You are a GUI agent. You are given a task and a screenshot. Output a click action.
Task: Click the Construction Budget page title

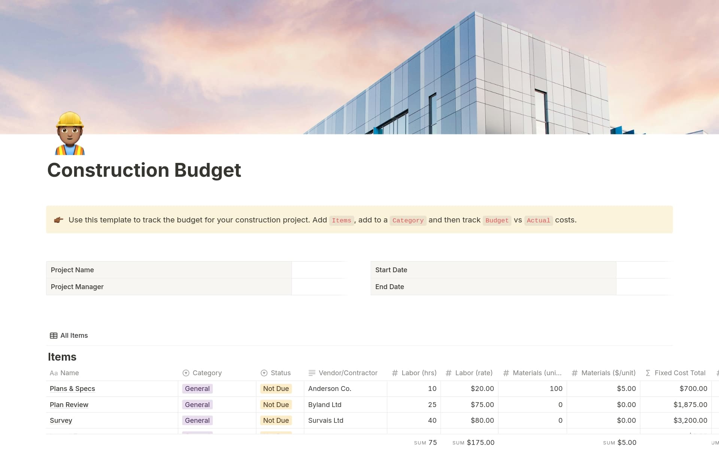click(144, 170)
